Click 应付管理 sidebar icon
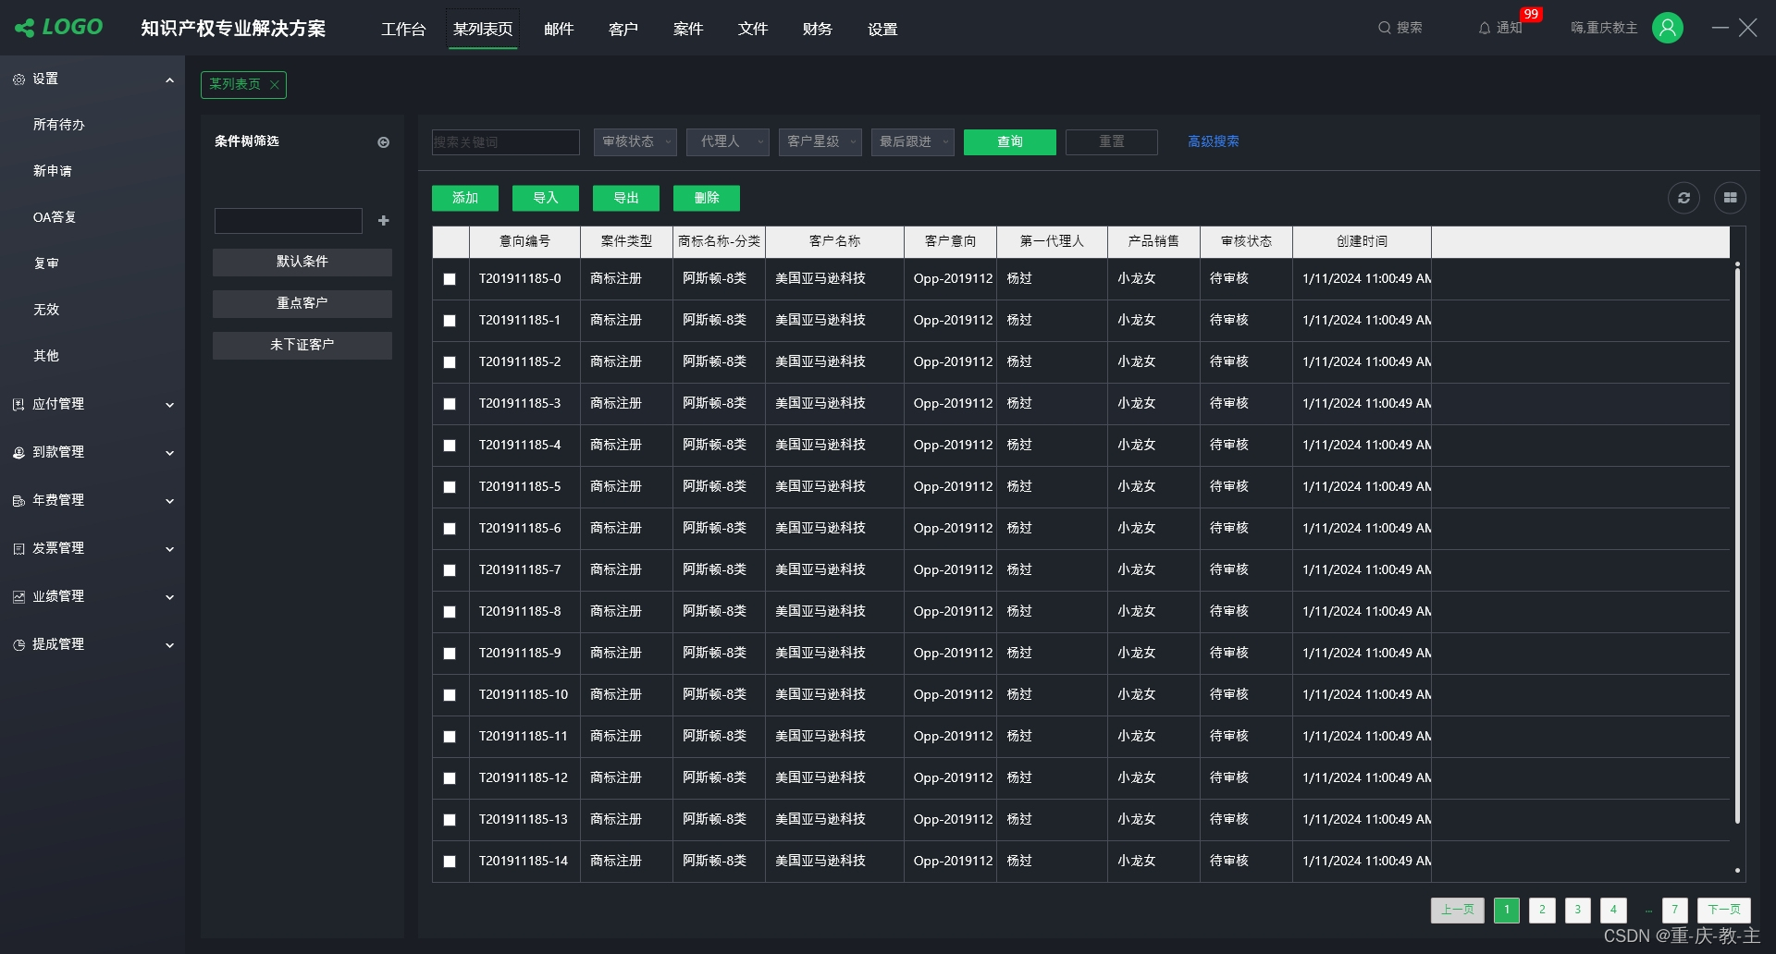The width and height of the screenshot is (1776, 954). coord(18,405)
